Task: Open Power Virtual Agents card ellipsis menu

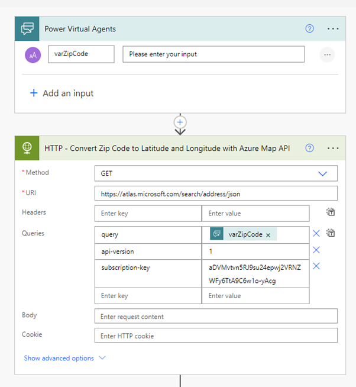Action: 333,29
